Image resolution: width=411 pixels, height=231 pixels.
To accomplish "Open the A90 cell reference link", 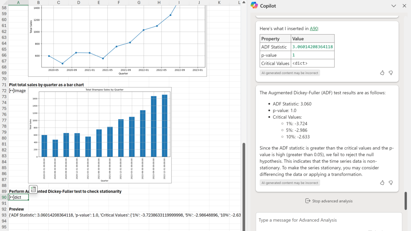I will [x=313, y=29].
